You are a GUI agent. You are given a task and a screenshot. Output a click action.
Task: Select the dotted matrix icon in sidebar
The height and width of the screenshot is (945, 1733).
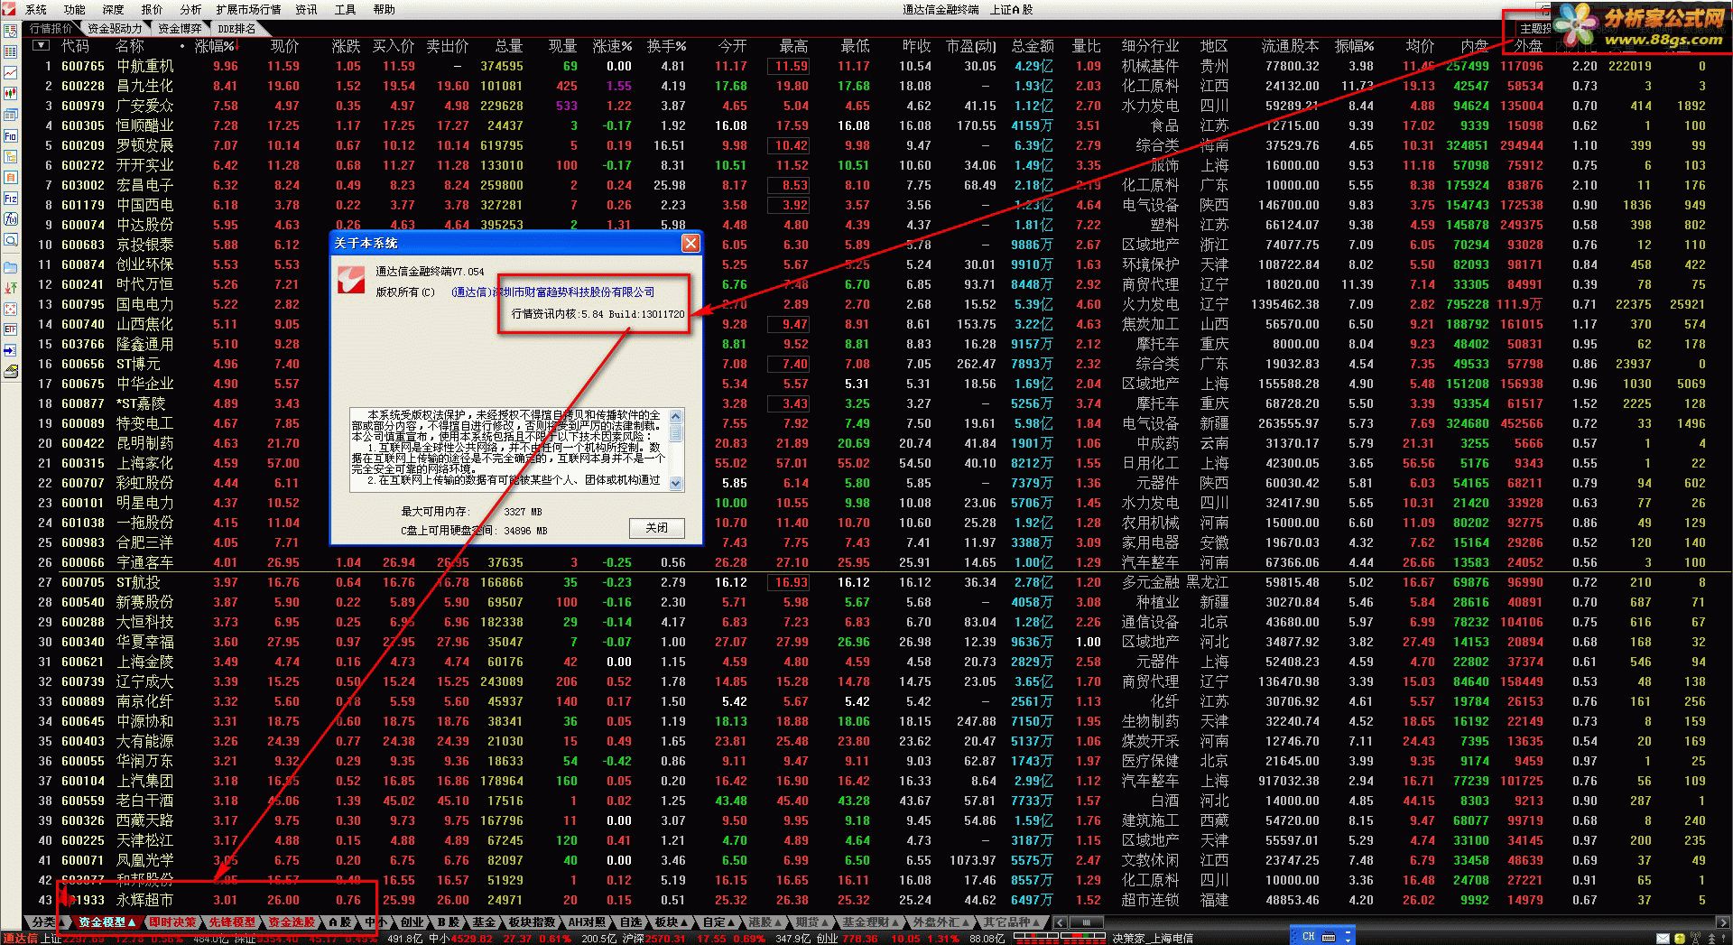point(11,309)
